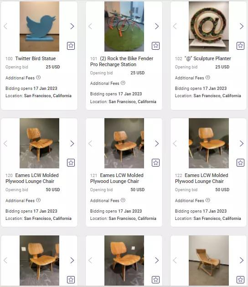
Task: Add Twitter Bird Statue to watchlist star
Action: tap(71, 46)
